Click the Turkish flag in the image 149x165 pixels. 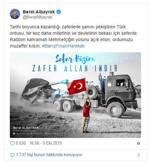76,86
